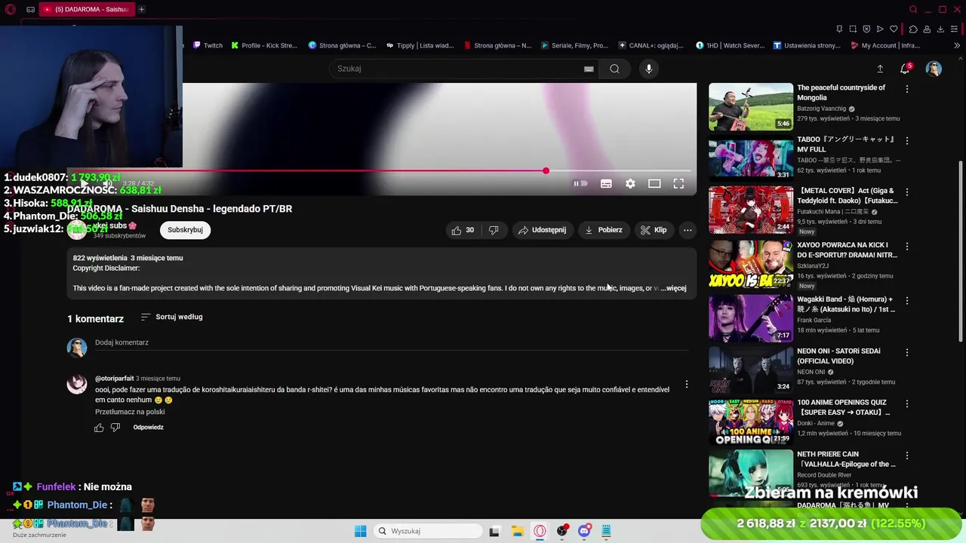The image size is (966, 543).
Task: Enter fullscreen video mode
Action: [678, 183]
